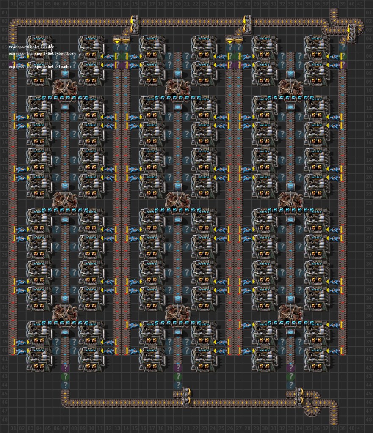Select the yellow loader at column 13 row 04
Image resolution: width=373 pixels, height=433 pixels.
117,39
